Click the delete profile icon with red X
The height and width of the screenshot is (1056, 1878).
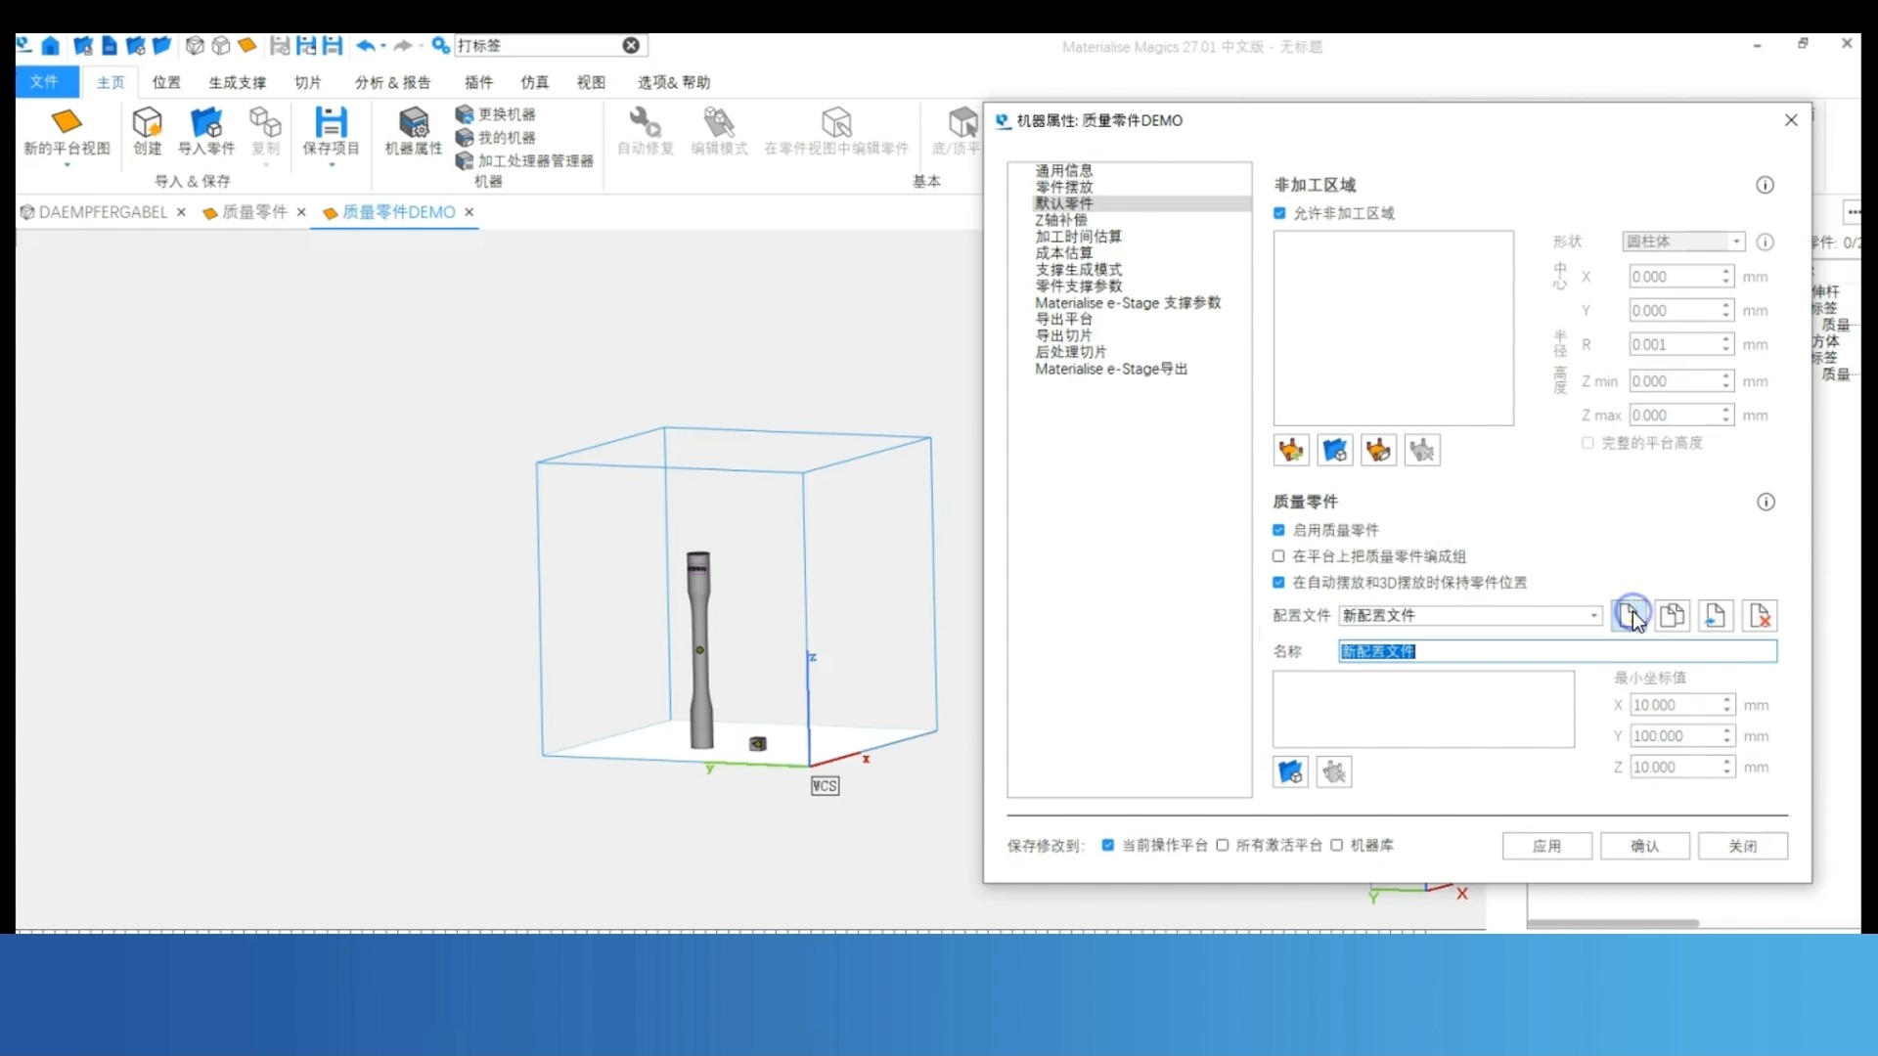1760,615
